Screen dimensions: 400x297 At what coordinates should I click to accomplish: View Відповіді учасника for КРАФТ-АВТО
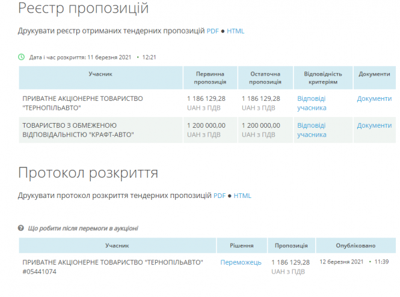(312, 130)
